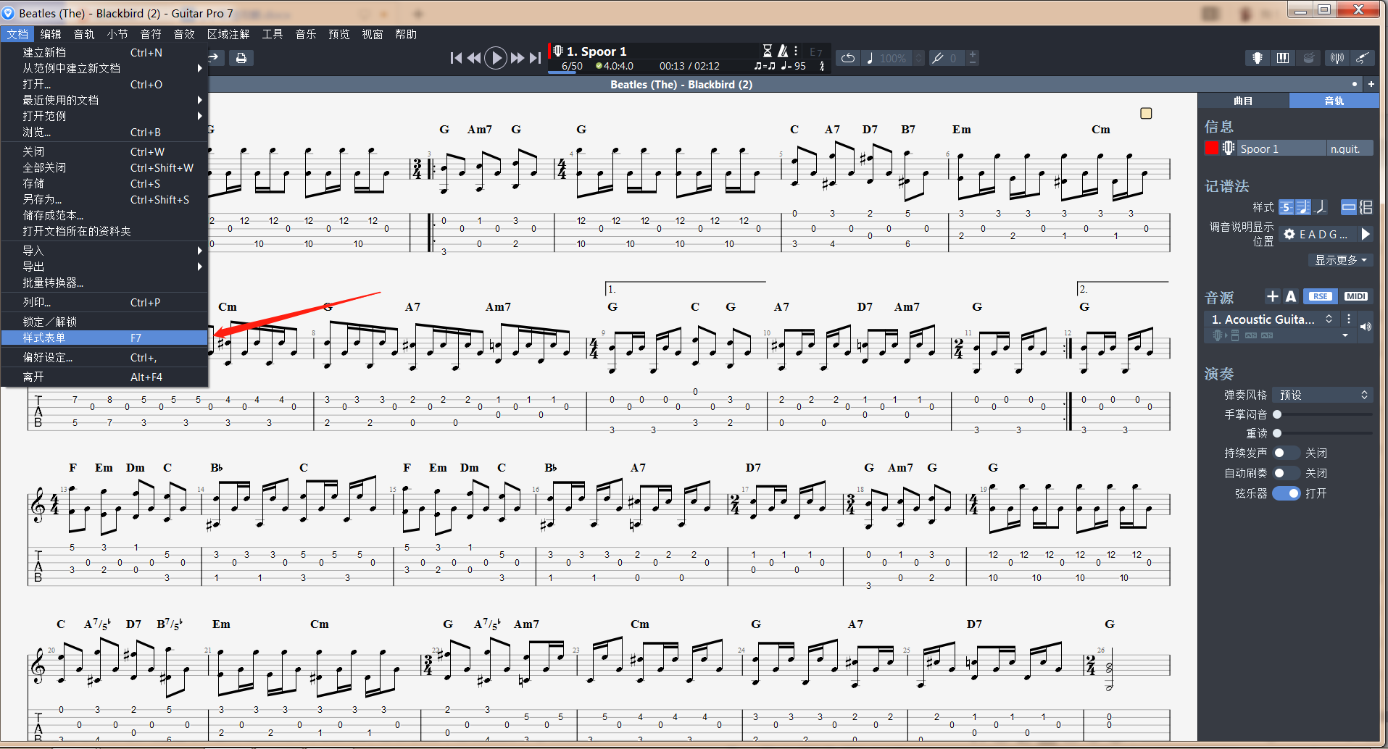
Task: Mute the Acoustic Guitar track speaker icon
Action: pyautogui.click(x=1367, y=326)
